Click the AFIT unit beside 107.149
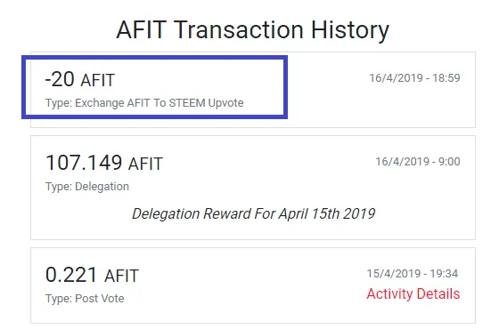Screen dimensions: 491x329 (145, 164)
